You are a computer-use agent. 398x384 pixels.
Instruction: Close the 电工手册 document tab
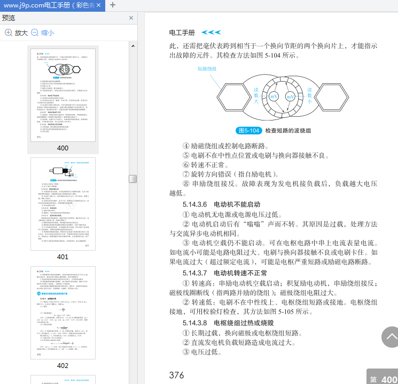coord(99,5)
